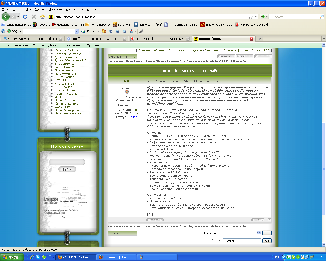Click the NEW POLL button
This screenshot has width=326, height=261.
click(263, 56)
